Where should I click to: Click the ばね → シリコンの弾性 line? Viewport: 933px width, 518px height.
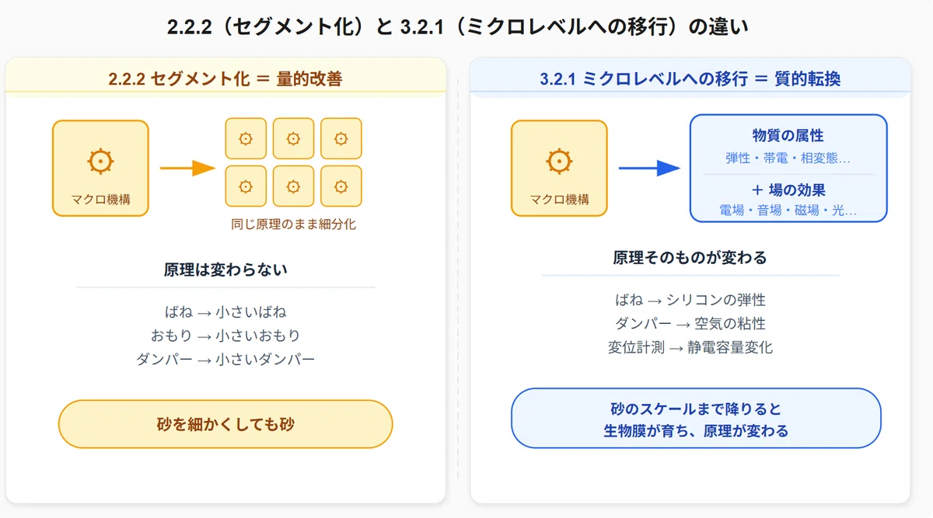coord(690,300)
